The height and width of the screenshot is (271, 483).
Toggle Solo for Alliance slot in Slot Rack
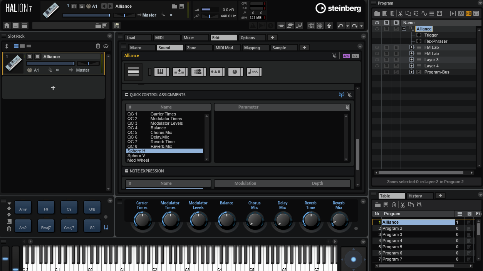coord(37,57)
